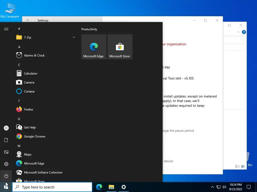
Task: Jump to the letter F section header
Action: coord(19,101)
